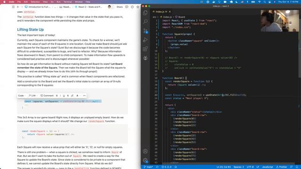This screenshot has width=301, height=169.
Task: Open the Notion comments icon in the top bar
Action: 127,7
